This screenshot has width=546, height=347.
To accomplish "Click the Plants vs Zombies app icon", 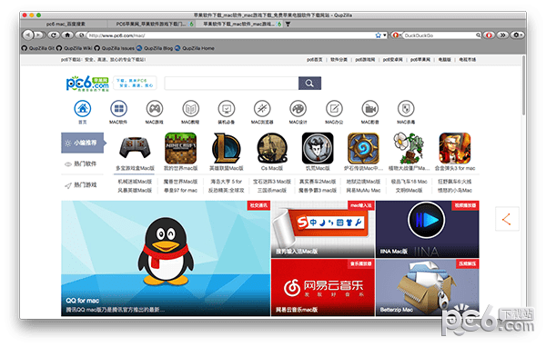I will pyautogui.click(x=409, y=148).
